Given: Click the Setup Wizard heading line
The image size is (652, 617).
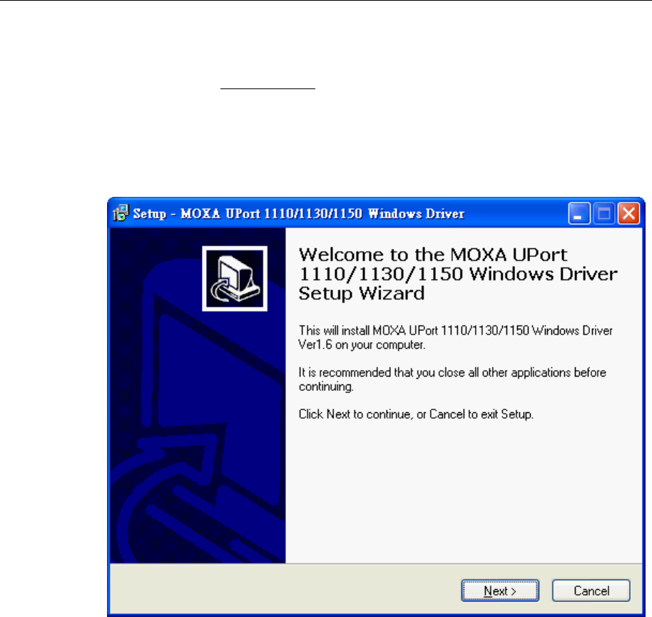Looking at the screenshot, I should click(x=362, y=294).
